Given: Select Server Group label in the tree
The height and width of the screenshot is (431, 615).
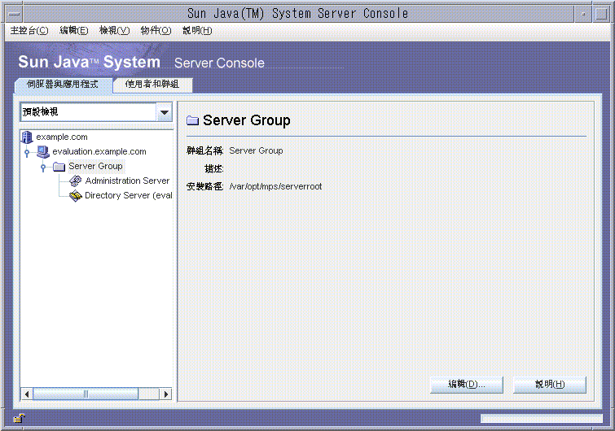Looking at the screenshot, I should (95, 167).
